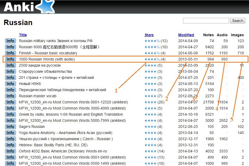Click Info for Hebrew: Basic Bodily Parts
The width and height of the screenshot is (249, 166).
coord(10,145)
